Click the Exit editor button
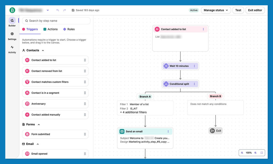 (255, 10)
